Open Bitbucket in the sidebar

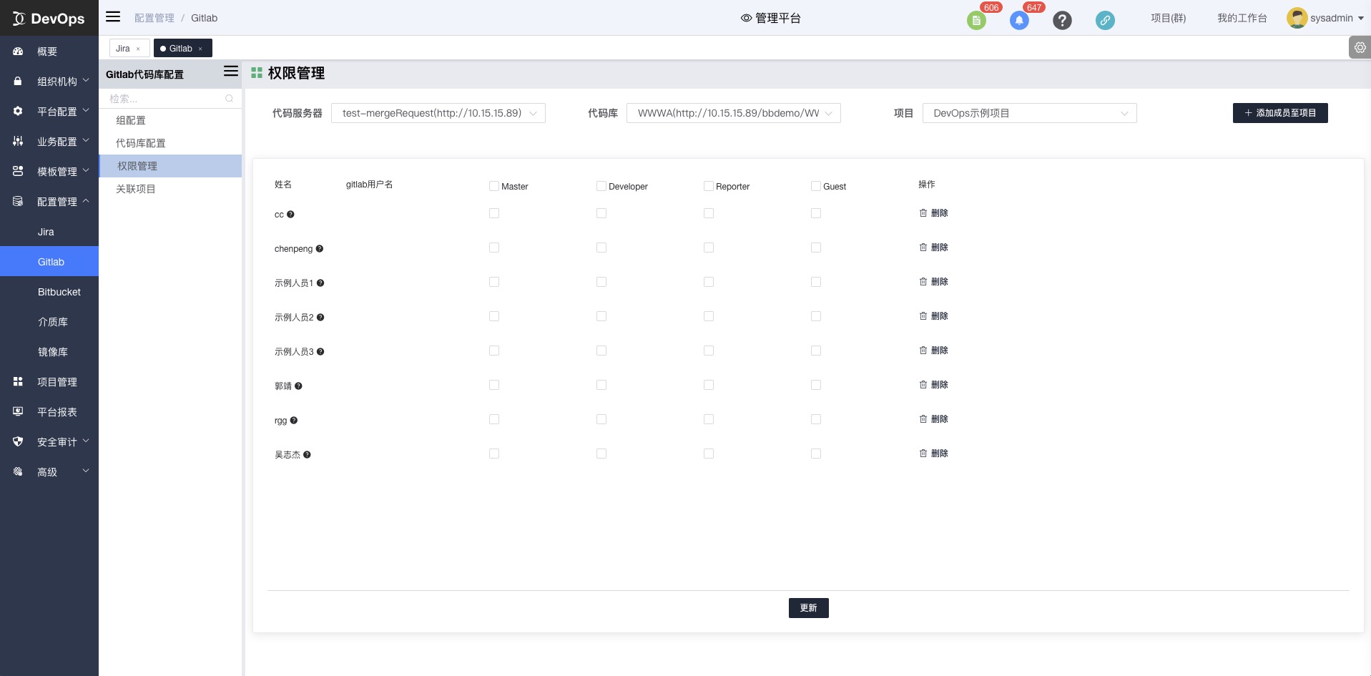tap(49, 292)
